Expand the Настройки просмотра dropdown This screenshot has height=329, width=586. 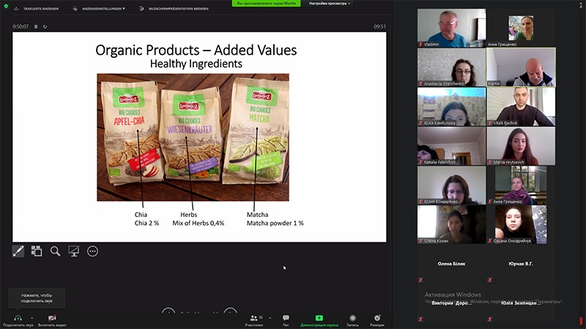tap(330, 4)
